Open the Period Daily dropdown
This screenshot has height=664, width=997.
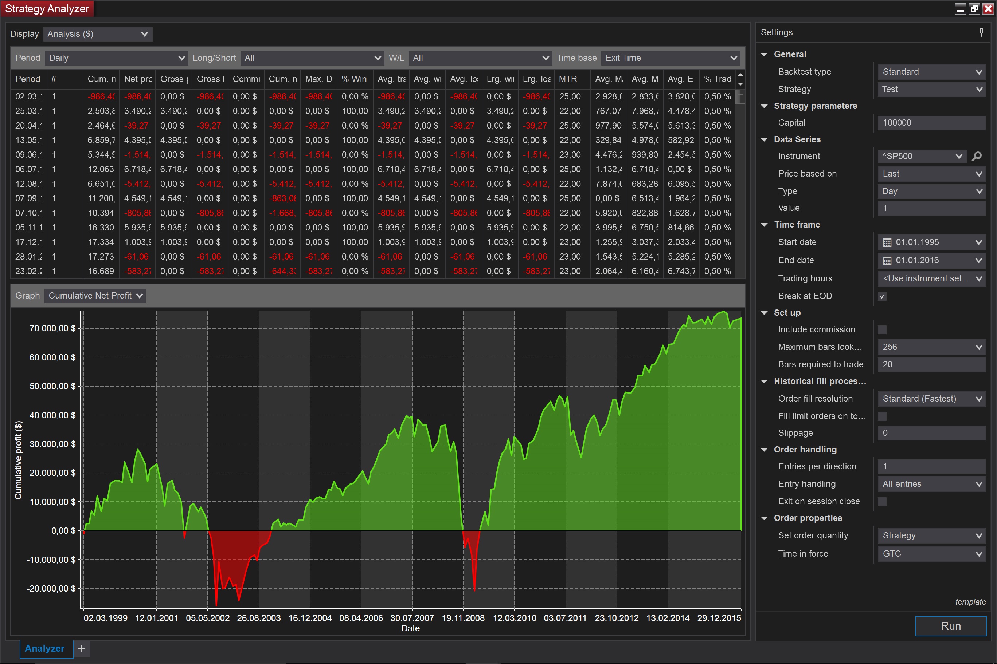pyautogui.click(x=116, y=58)
